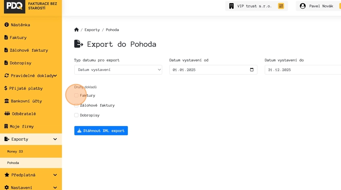The image size is (341, 190).
Task: Expand the Předplatná menu chevron
Action: click(55, 175)
